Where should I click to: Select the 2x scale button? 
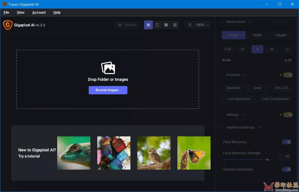tap(242, 49)
